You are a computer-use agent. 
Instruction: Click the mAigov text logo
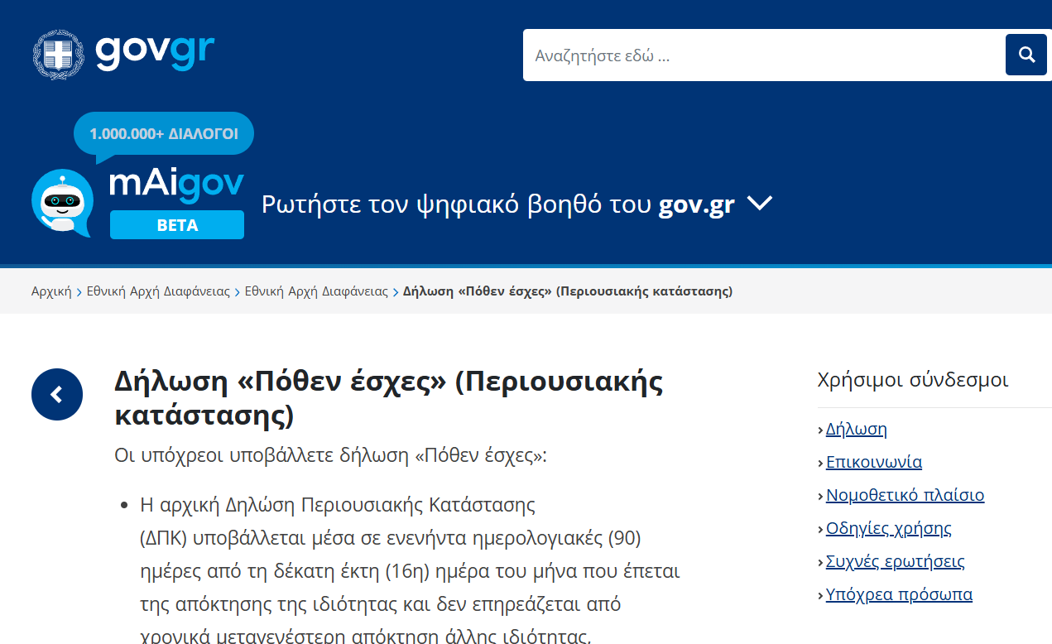point(176,183)
